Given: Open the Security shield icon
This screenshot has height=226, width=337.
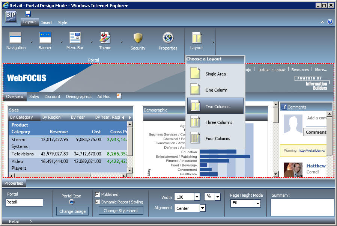Looking at the screenshot, I should (138, 38).
